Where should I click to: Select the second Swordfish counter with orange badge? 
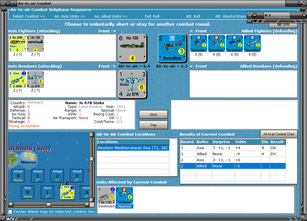pyautogui.click(x=216, y=44)
